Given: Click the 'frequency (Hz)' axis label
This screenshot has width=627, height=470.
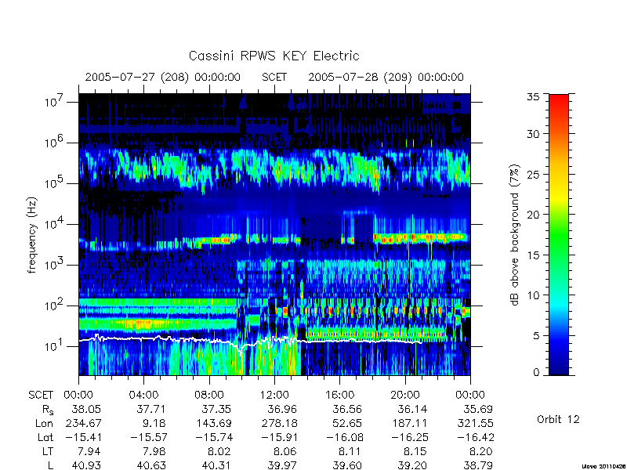Looking at the screenshot, I should point(32,235).
